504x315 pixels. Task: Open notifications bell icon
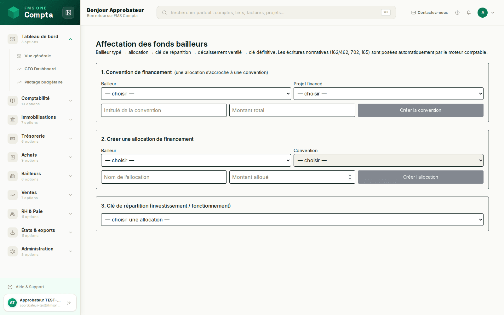(x=469, y=13)
